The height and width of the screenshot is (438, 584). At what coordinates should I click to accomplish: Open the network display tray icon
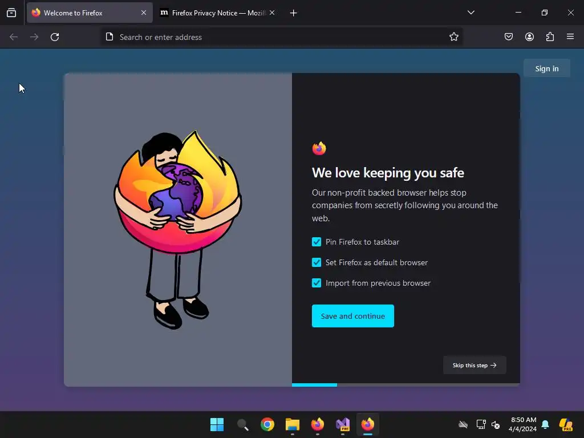[x=481, y=424]
